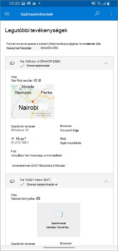Click the device icon of first sign-in
This screenshot has height=251, width=118.
[x=12, y=63]
